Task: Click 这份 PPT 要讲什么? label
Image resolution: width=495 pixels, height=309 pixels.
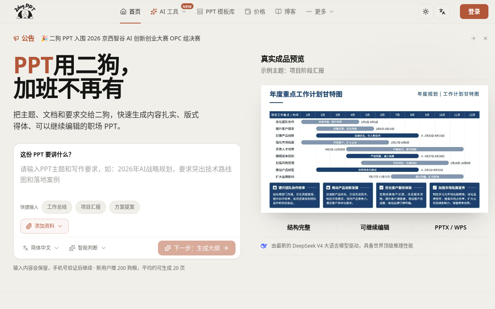Action: [46, 154]
